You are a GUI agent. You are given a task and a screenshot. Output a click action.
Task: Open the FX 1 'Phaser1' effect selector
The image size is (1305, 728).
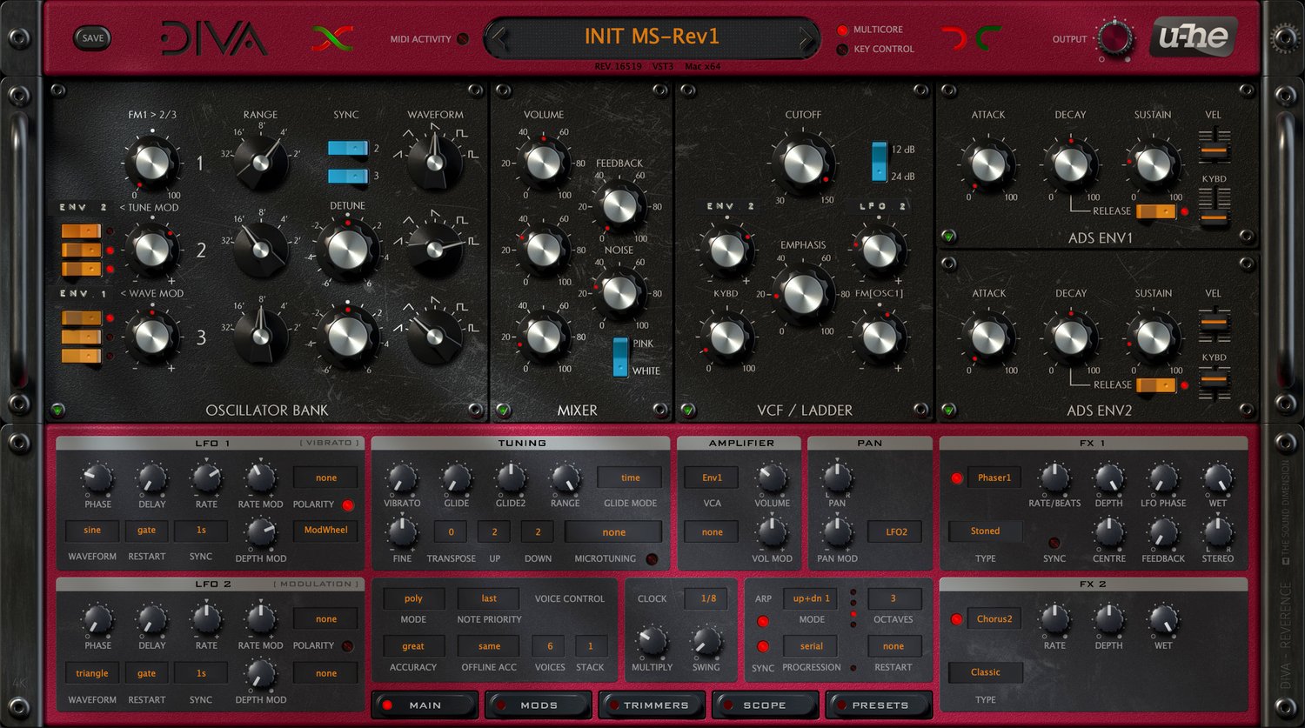[994, 478]
